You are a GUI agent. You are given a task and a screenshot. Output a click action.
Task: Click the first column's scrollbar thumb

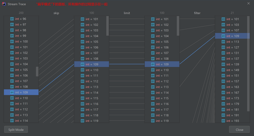click(x=37, y=71)
